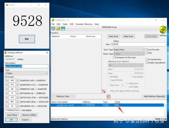
Task: Click the New Scan button
Action: point(114,36)
